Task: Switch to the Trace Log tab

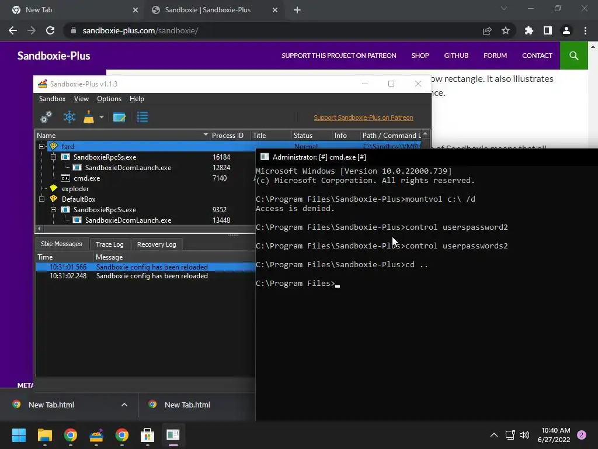Action: [x=110, y=244]
